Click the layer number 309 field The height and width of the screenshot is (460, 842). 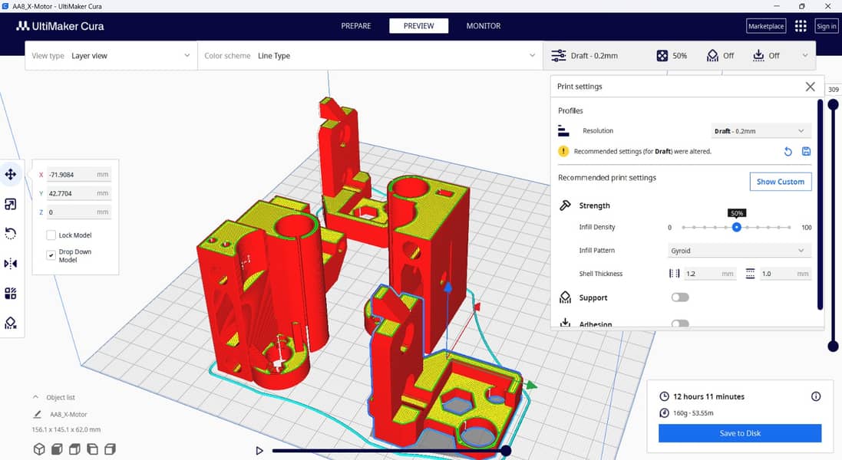click(x=833, y=90)
